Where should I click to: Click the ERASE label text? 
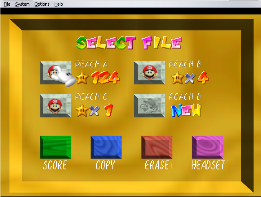tap(157, 165)
